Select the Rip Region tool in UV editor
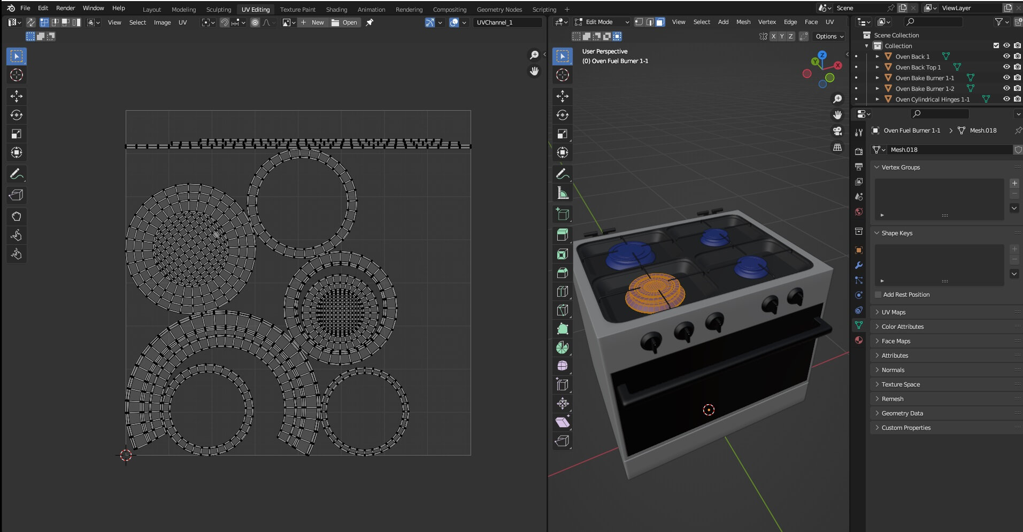 pyautogui.click(x=17, y=195)
